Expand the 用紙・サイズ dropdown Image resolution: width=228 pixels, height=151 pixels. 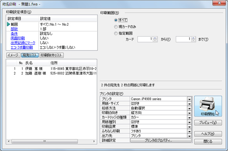pos(189,103)
